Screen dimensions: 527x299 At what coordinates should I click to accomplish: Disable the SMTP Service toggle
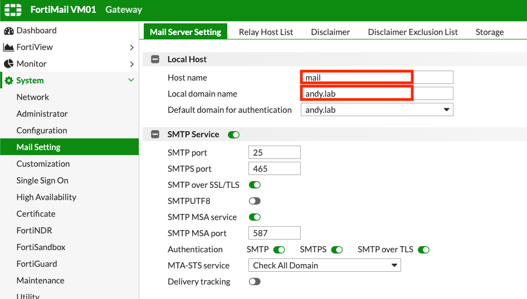(x=234, y=134)
